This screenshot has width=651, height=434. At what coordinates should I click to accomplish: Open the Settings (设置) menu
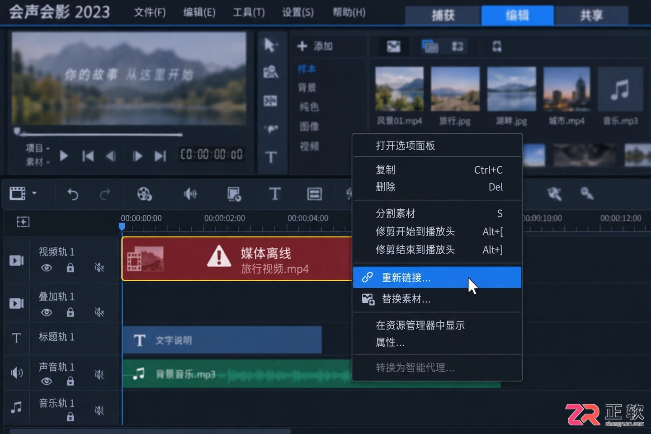click(298, 12)
